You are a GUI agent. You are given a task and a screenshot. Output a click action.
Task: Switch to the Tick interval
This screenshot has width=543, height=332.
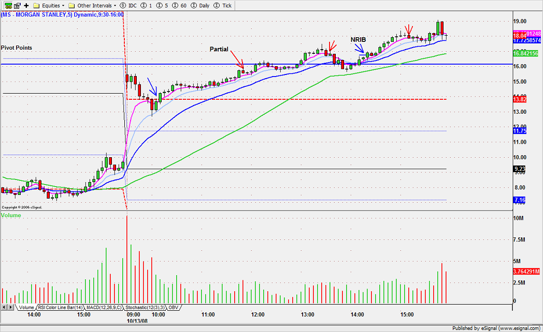click(223, 6)
